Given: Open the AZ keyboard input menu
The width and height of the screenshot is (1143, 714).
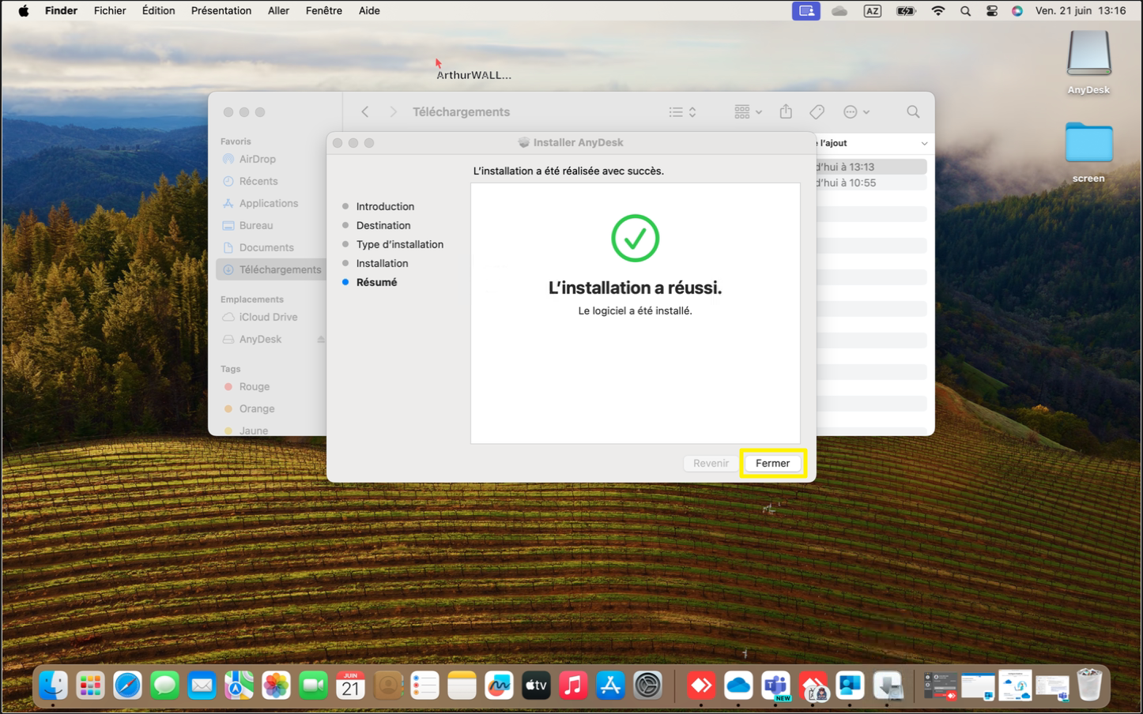Looking at the screenshot, I should point(873,11).
